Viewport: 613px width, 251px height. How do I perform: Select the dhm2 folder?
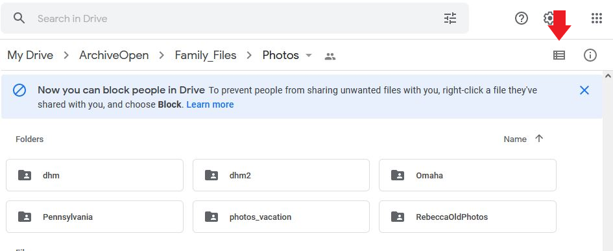(281, 175)
